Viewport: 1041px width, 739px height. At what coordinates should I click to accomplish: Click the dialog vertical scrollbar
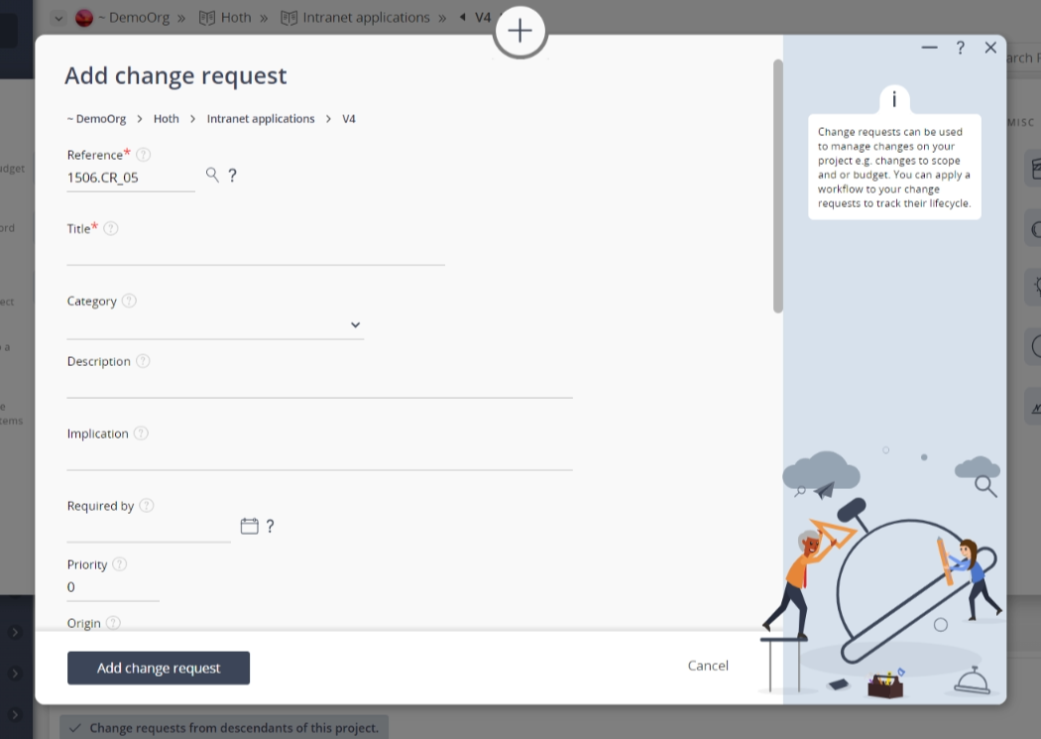pyautogui.click(x=778, y=186)
